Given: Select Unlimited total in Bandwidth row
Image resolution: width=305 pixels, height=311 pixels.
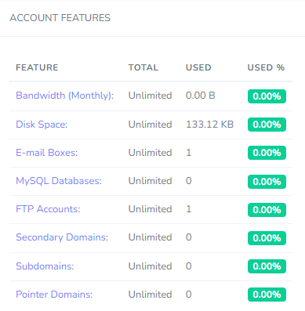Looking at the screenshot, I should click(150, 96).
